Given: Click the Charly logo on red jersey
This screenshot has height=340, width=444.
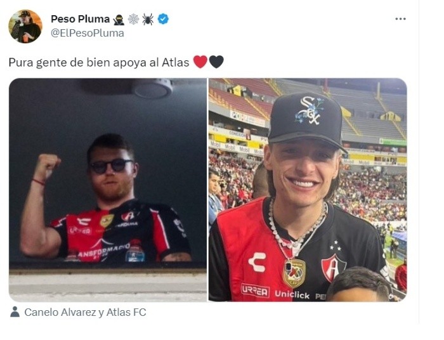Looking at the screenshot, I should (x=257, y=262).
